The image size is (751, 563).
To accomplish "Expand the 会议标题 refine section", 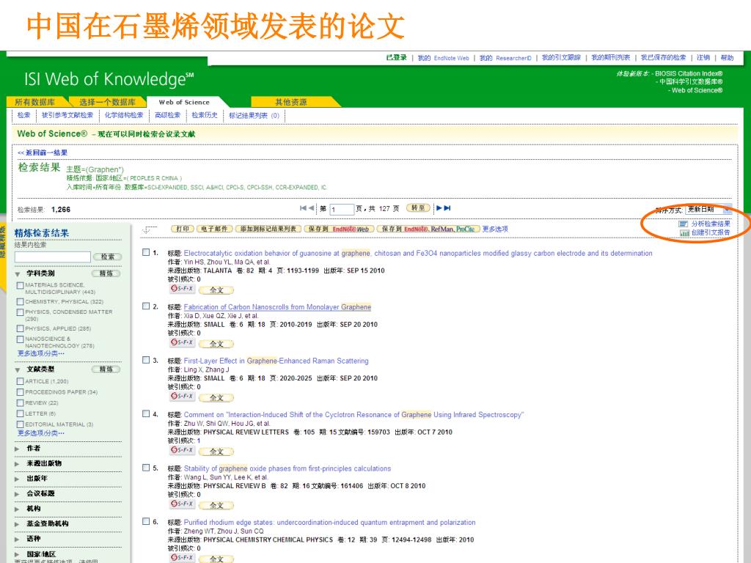I will pos(18,493).
